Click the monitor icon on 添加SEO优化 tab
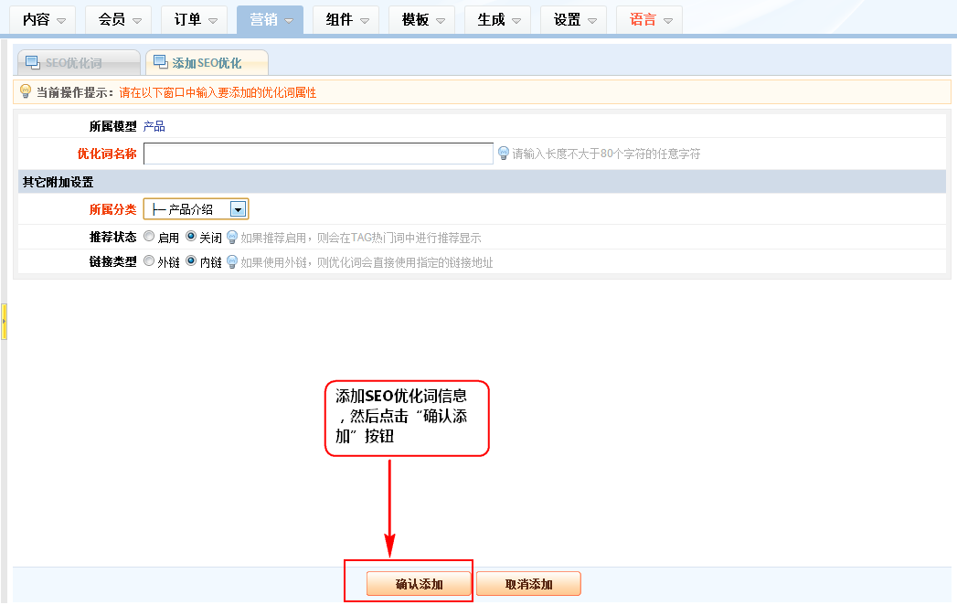 (x=160, y=63)
